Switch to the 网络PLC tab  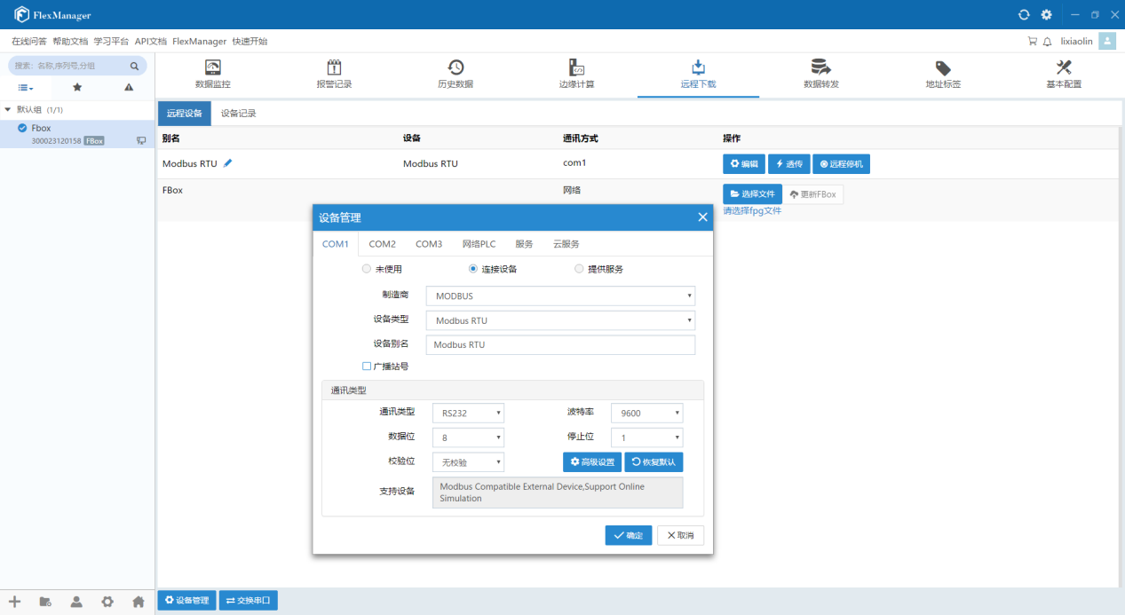pyautogui.click(x=479, y=244)
